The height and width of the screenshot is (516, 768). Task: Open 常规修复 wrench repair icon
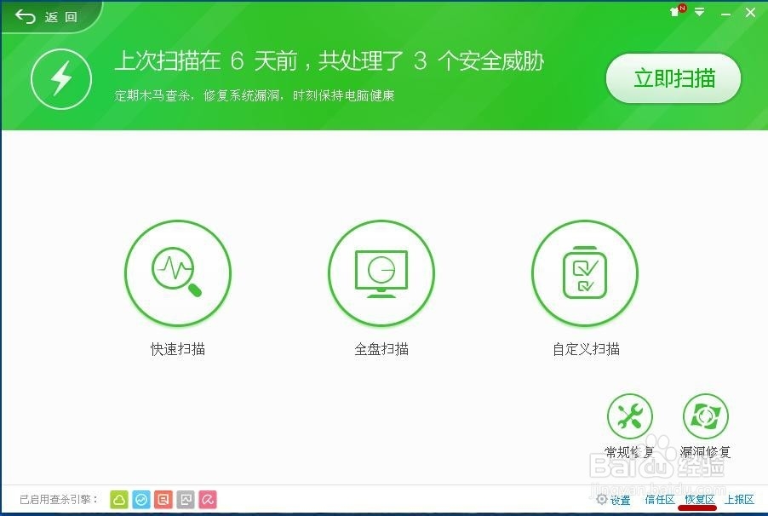(630, 416)
